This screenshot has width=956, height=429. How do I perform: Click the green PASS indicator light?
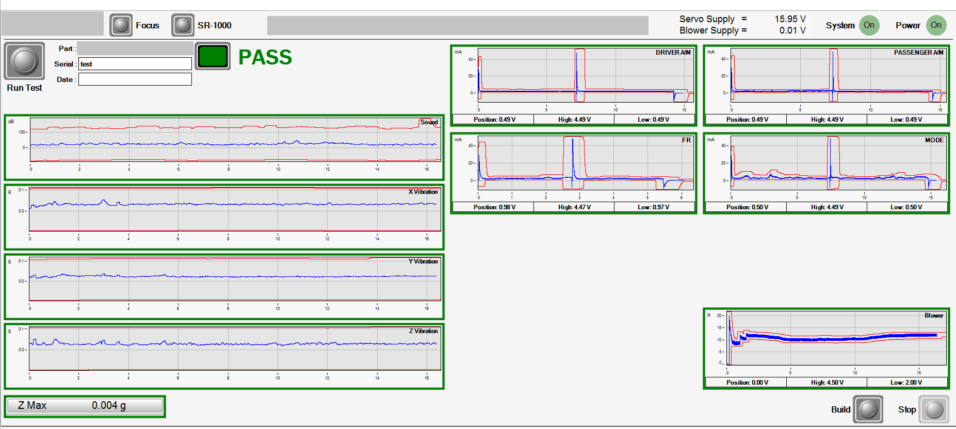pos(213,56)
